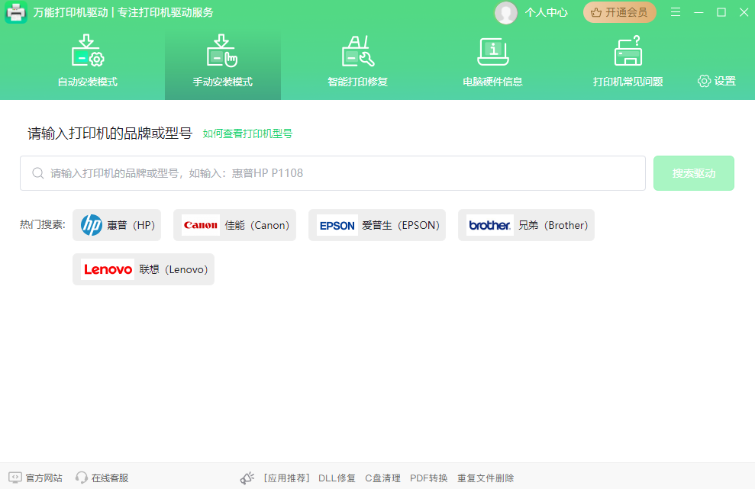Focus the printer brand or model search field
The height and width of the screenshot is (489, 755).
pos(333,173)
